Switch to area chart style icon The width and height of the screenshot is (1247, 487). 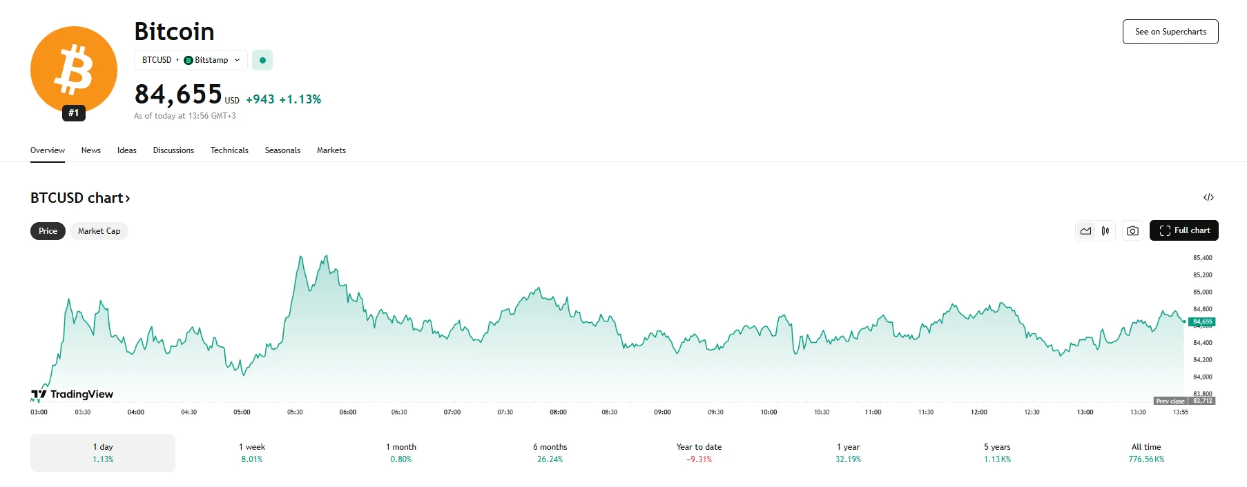tap(1086, 231)
